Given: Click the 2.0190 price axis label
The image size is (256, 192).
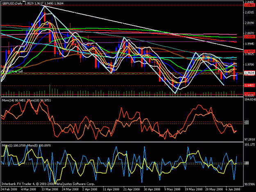Looking at the screenshot, I should [249, 23].
